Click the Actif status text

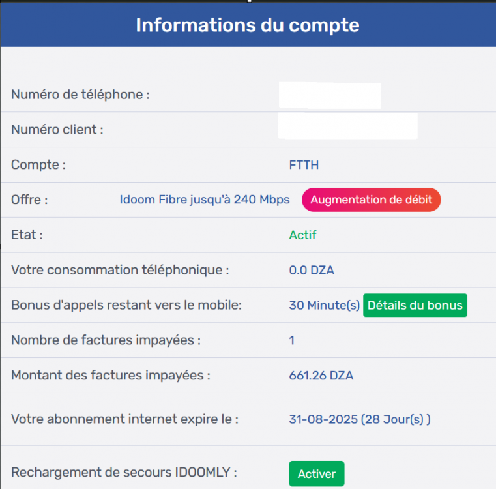coord(302,235)
